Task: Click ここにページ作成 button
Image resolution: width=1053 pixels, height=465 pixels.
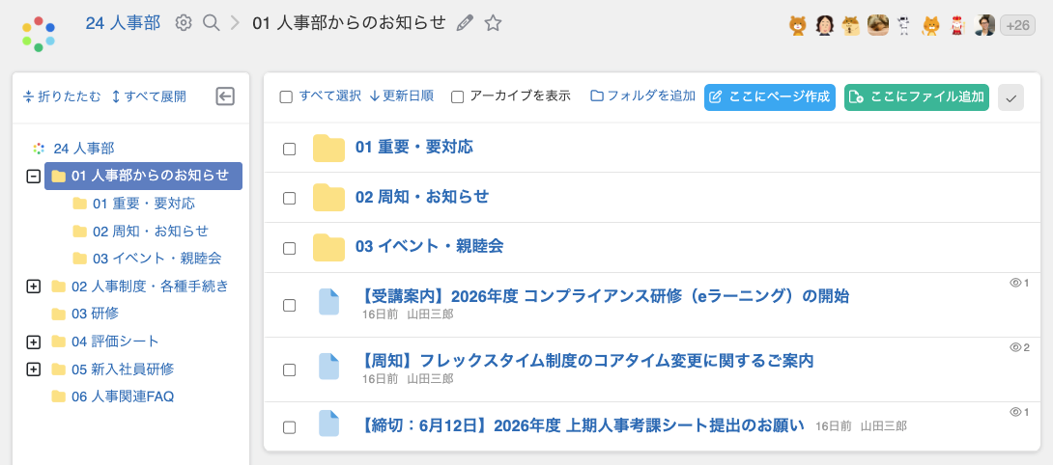Action: click(770, 97)
